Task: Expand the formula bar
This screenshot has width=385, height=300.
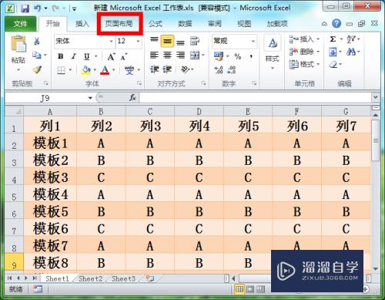Action: [376, 97]
